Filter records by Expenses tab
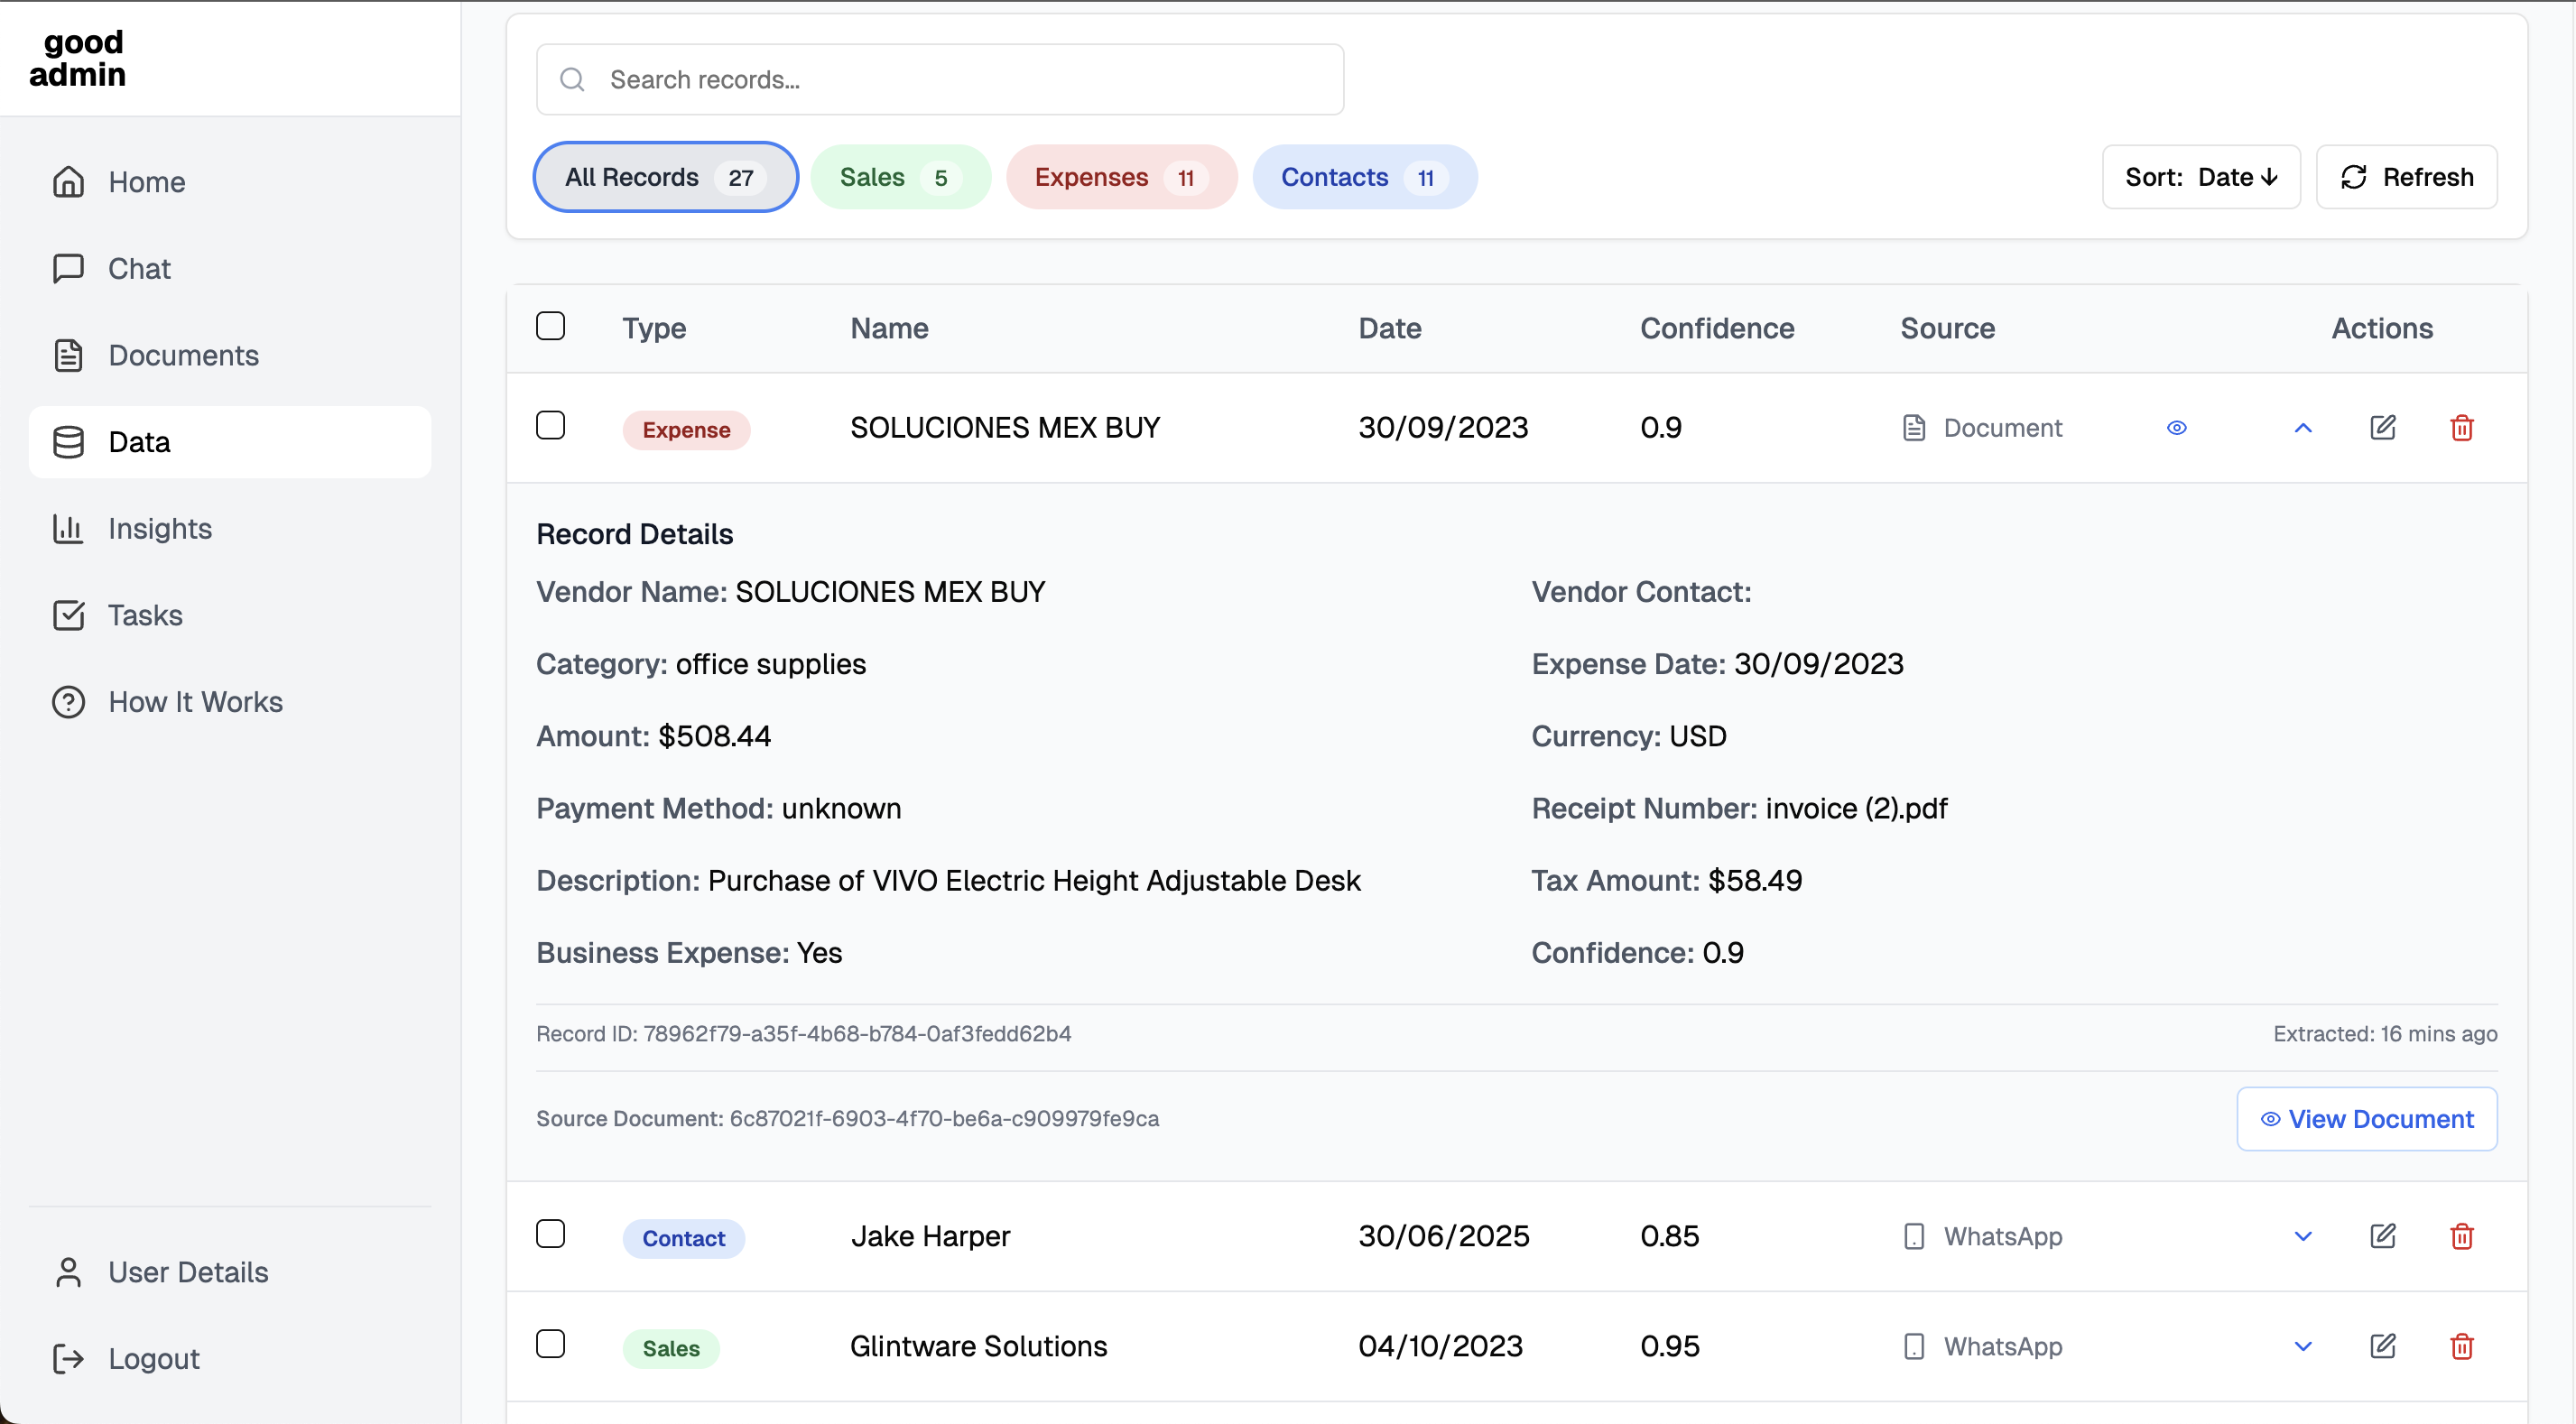 1120,177
